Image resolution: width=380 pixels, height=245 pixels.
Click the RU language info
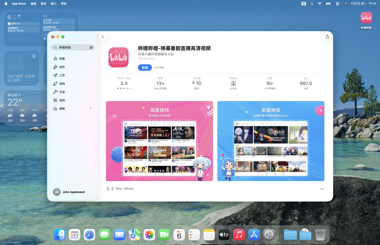(269, 84)
